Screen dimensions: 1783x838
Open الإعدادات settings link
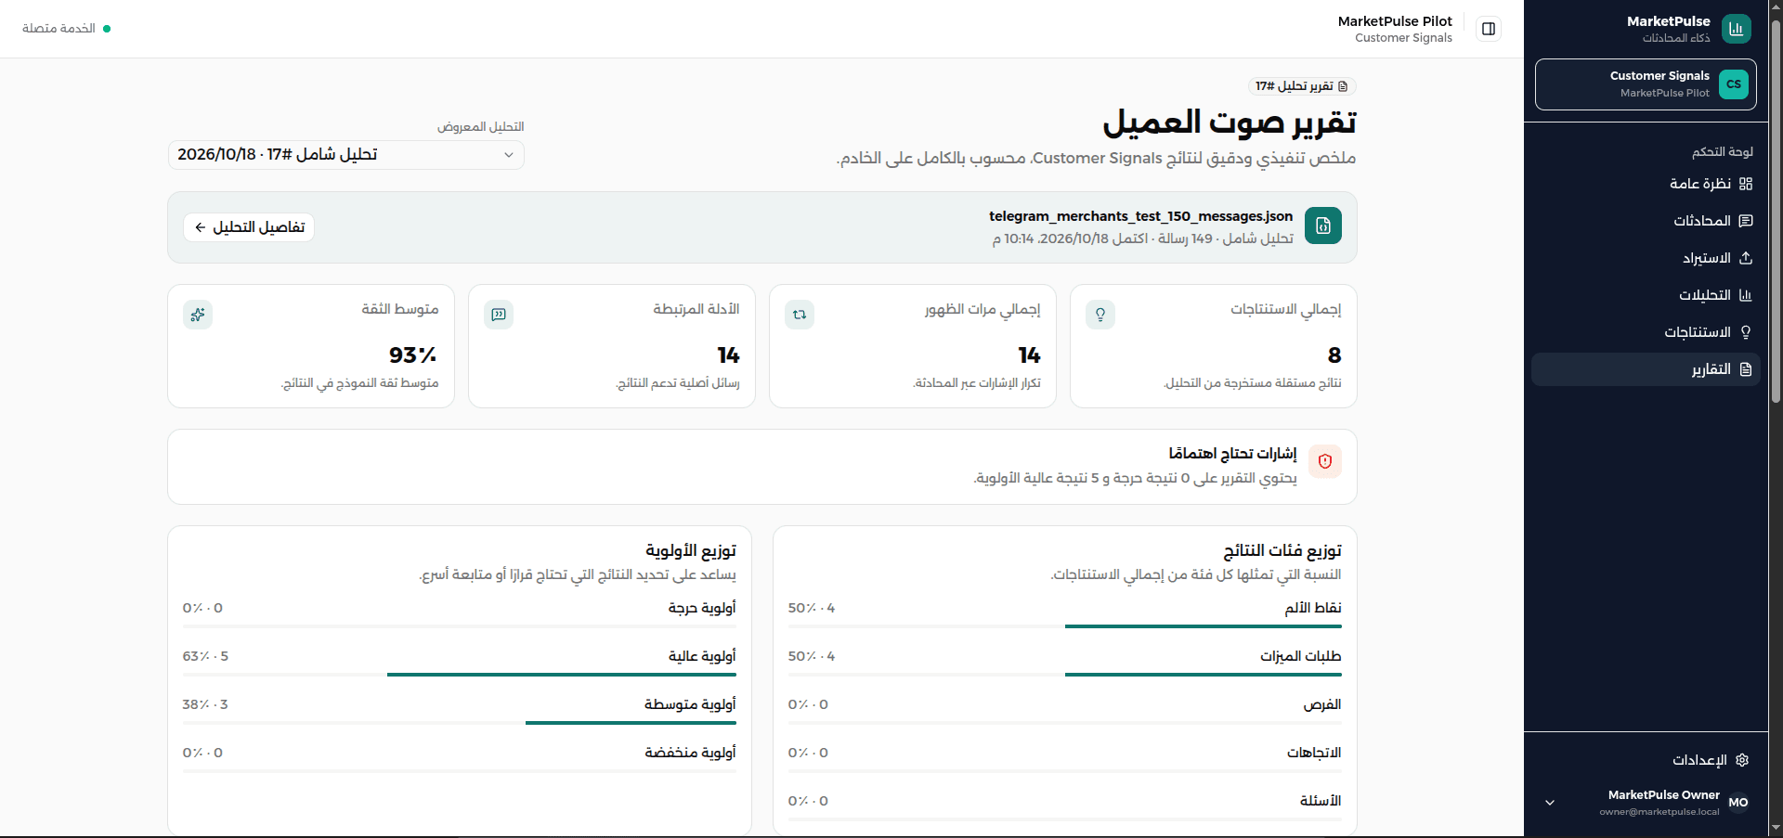[x=1646, y=760]
